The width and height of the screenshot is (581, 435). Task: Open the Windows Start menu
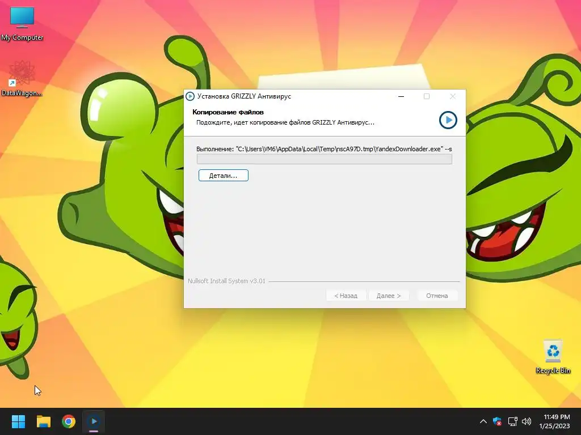click(18, 421)
